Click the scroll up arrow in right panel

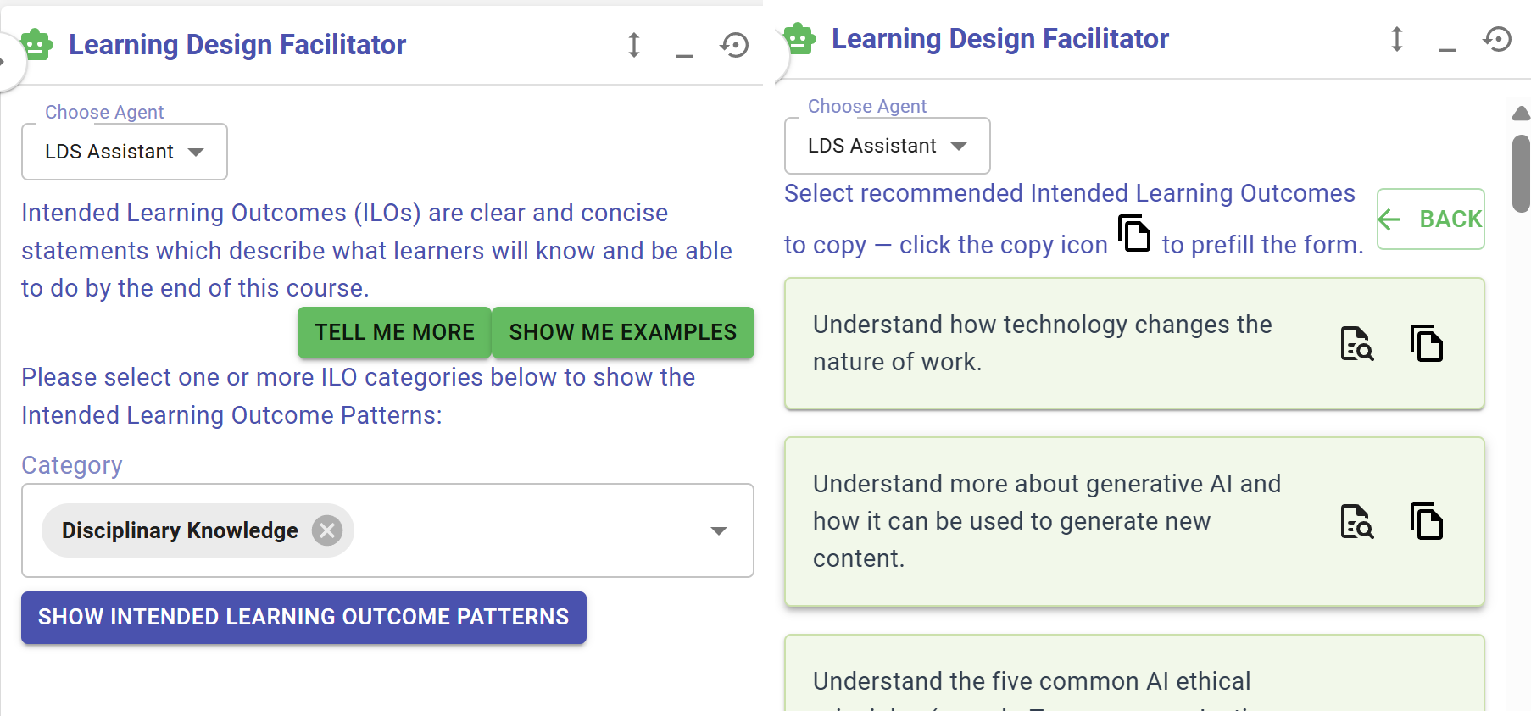point(1521,113)
